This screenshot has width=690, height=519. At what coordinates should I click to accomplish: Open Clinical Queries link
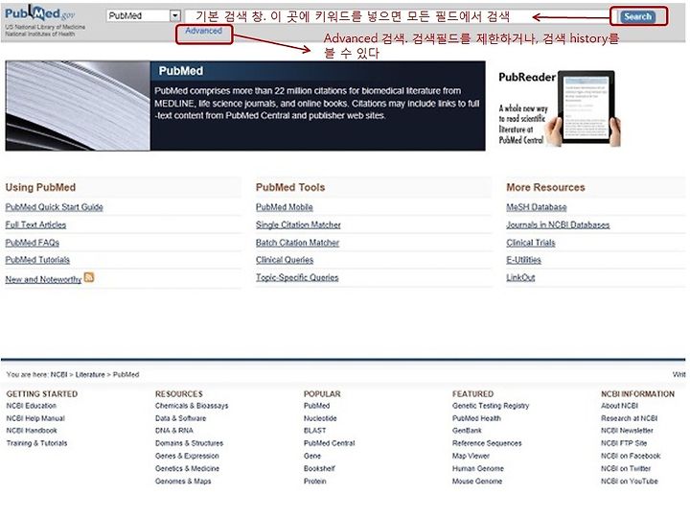[x=285, y=260]
